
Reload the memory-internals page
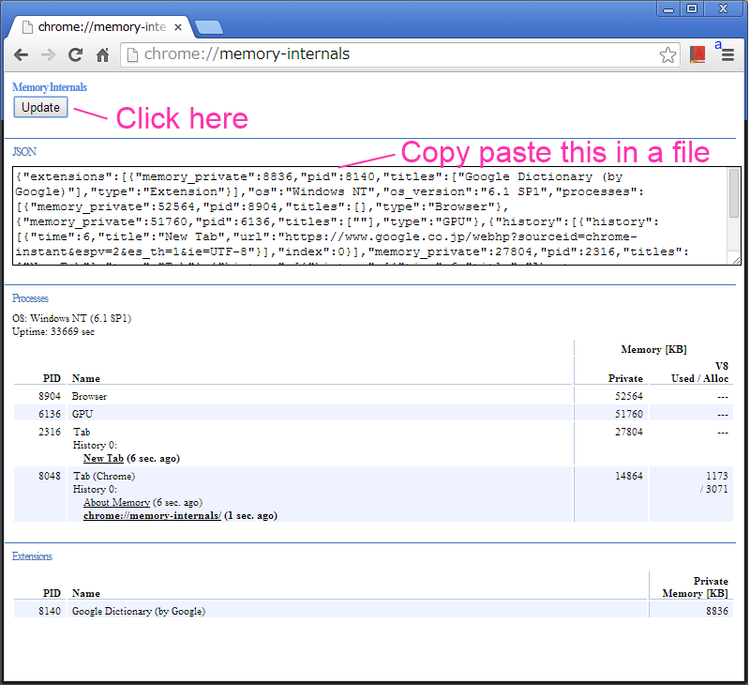point(75,55)
